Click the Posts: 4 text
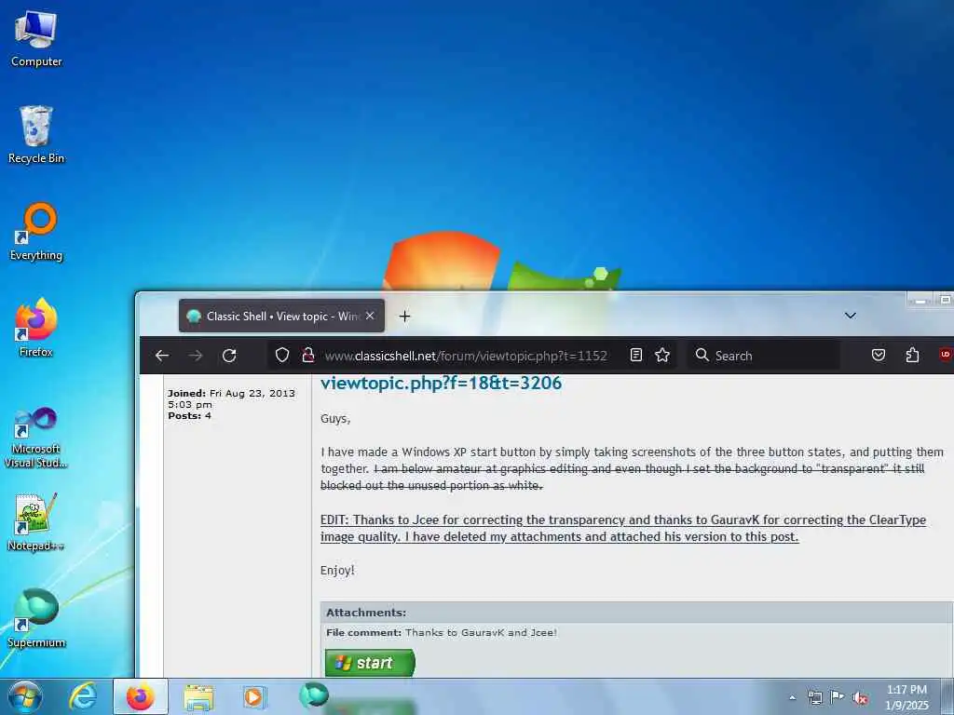 click(190, 416)
